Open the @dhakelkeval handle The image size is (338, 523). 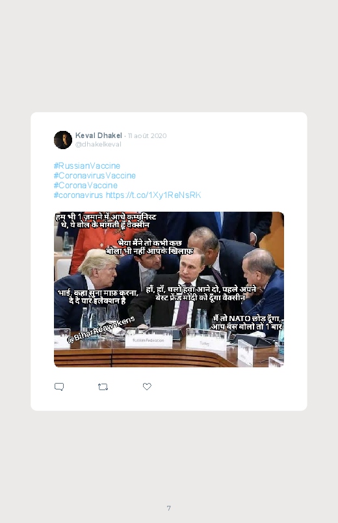pos(98,145)
